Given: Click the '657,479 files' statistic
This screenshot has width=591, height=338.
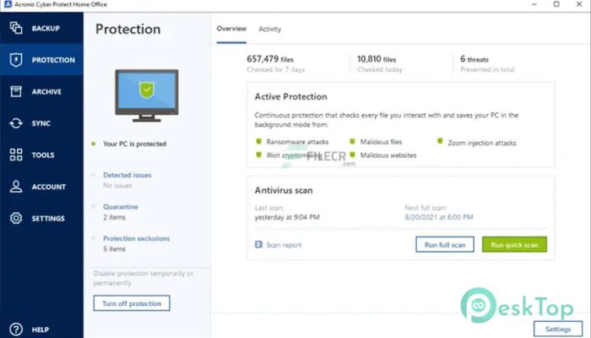Looking at the screenshot, I should pos(270,59).
